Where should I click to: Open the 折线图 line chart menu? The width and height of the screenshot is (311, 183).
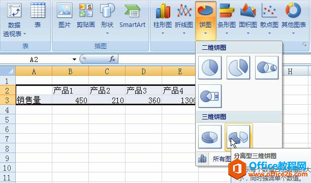coord(184,11)
